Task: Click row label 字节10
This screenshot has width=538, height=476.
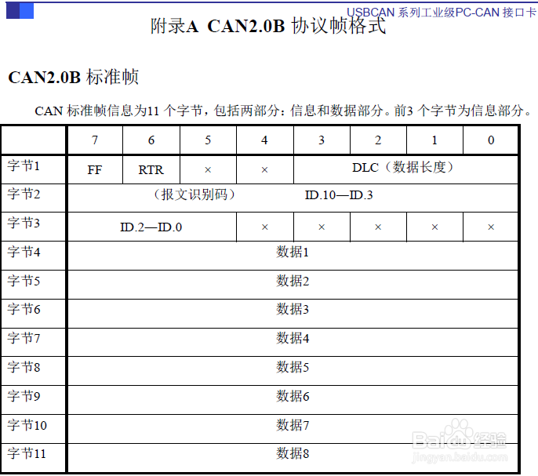Action: 27,425
